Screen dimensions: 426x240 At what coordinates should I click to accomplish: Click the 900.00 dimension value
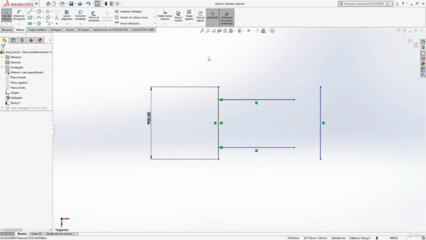tap(148, 118)
